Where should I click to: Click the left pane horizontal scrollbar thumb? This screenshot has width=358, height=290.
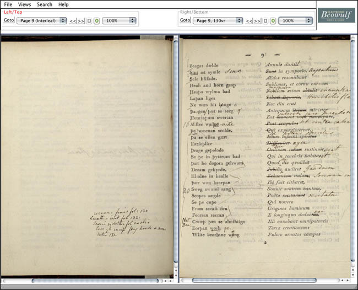[95, 281]
